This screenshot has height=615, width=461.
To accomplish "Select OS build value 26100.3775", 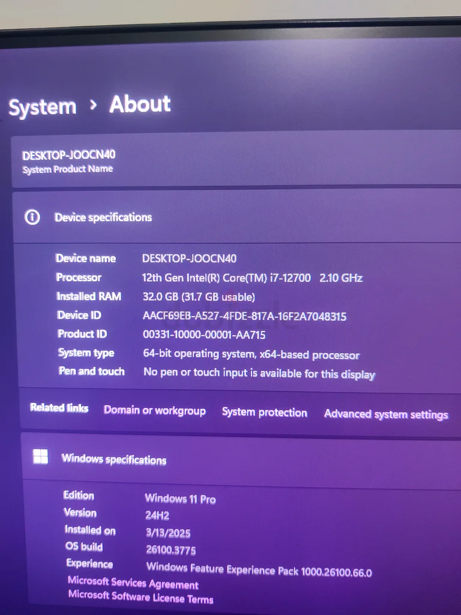I will (171, 550).
